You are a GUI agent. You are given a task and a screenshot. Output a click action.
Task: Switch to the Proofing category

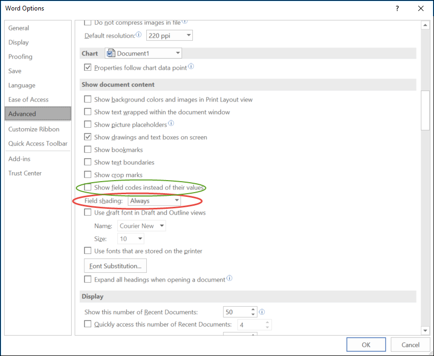(x=20, y=57)
